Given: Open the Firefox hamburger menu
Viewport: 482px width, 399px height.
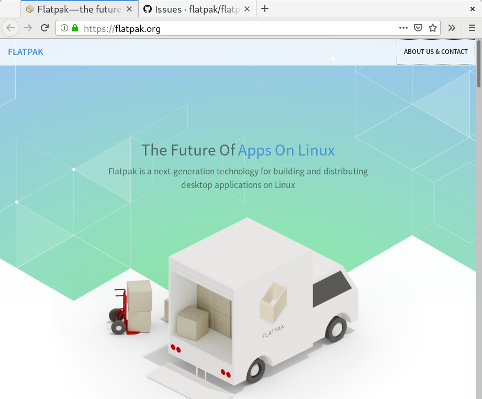Looking at the screenshot, I should point(472,28).
